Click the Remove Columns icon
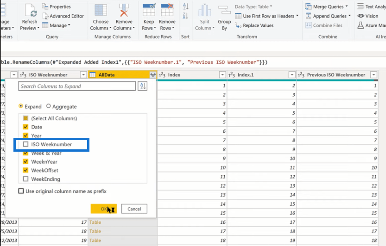This screenshot has height=246, width=386. click(124, 10)
